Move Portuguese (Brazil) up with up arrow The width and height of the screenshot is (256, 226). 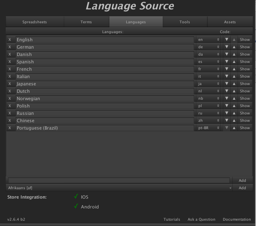(234, 128)
